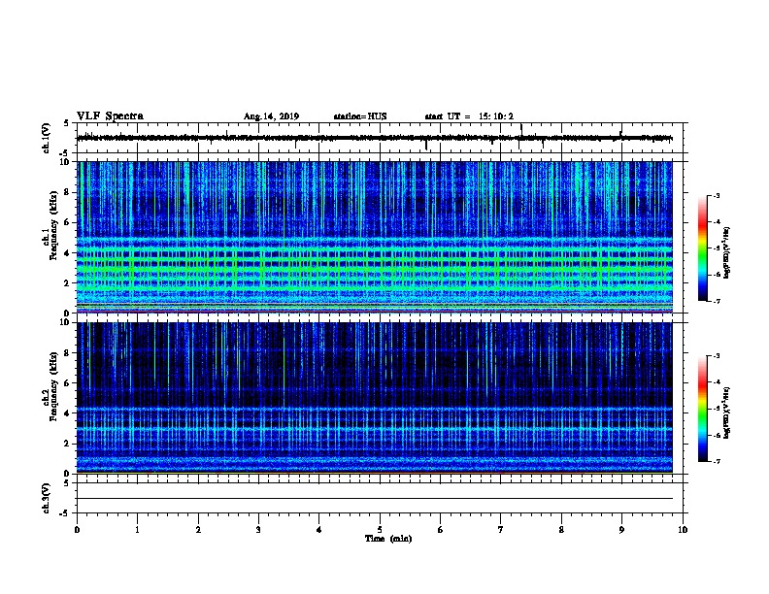Click the ch.1 colorbar log(PSD) units label
The width and height of the screenshot is (769, 594).
pos(727,253)
